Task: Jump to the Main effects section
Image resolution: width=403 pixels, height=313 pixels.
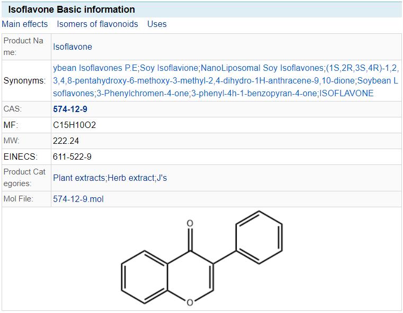Action: tap(24, 24)
